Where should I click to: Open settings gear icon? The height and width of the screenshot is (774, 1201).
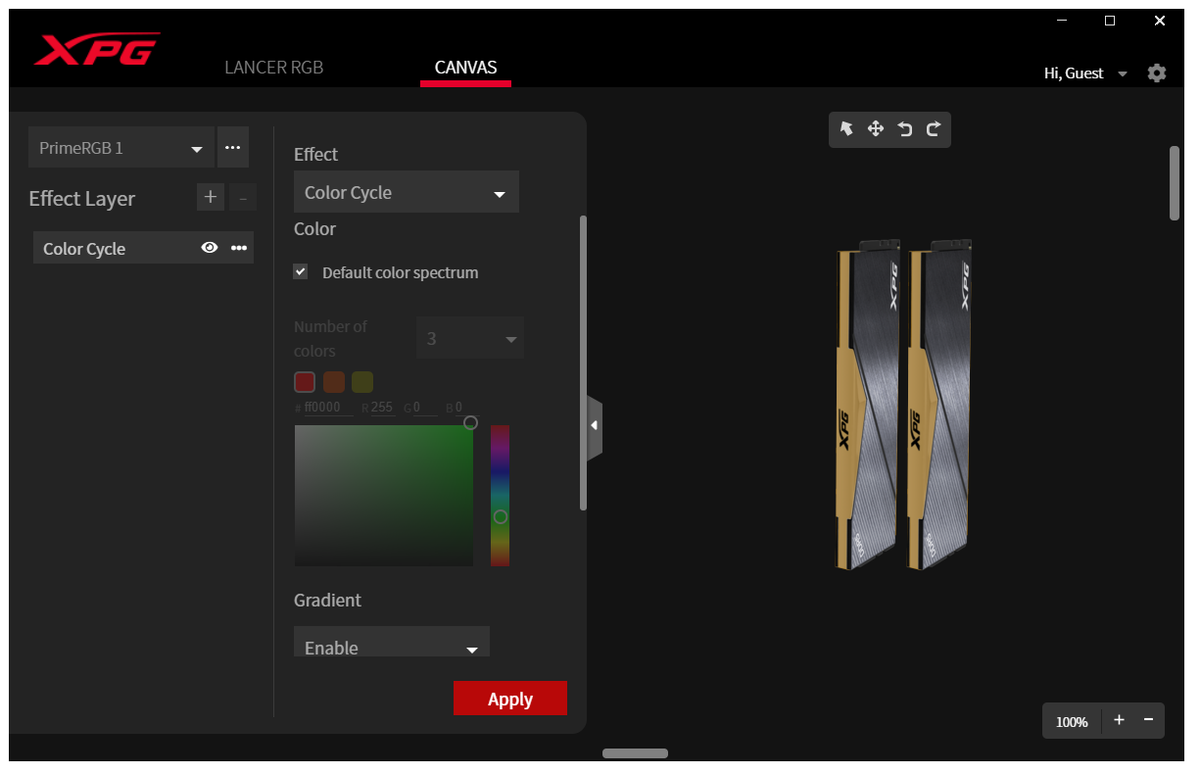click(1157, 73)
